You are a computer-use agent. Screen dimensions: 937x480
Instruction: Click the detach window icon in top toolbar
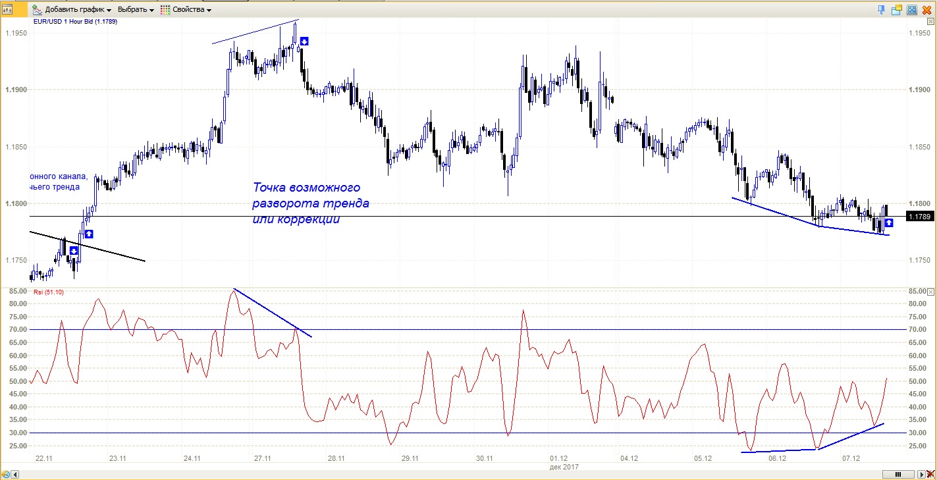click(x=897, y=10)
